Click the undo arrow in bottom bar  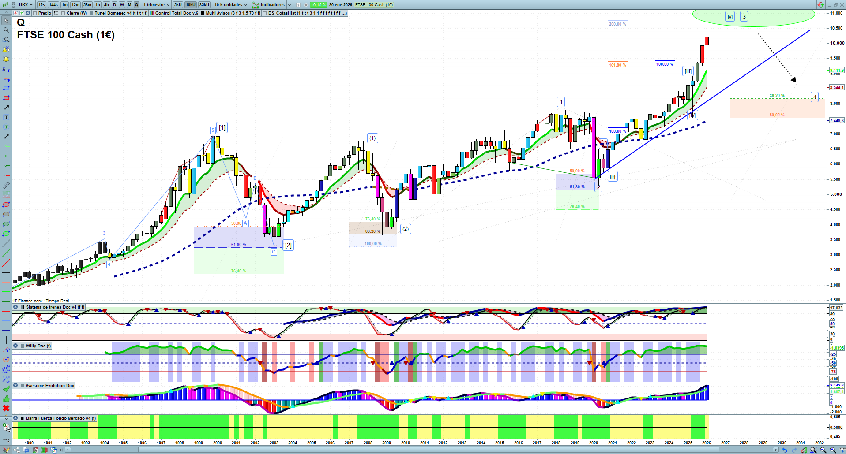(x=784, y=450)
